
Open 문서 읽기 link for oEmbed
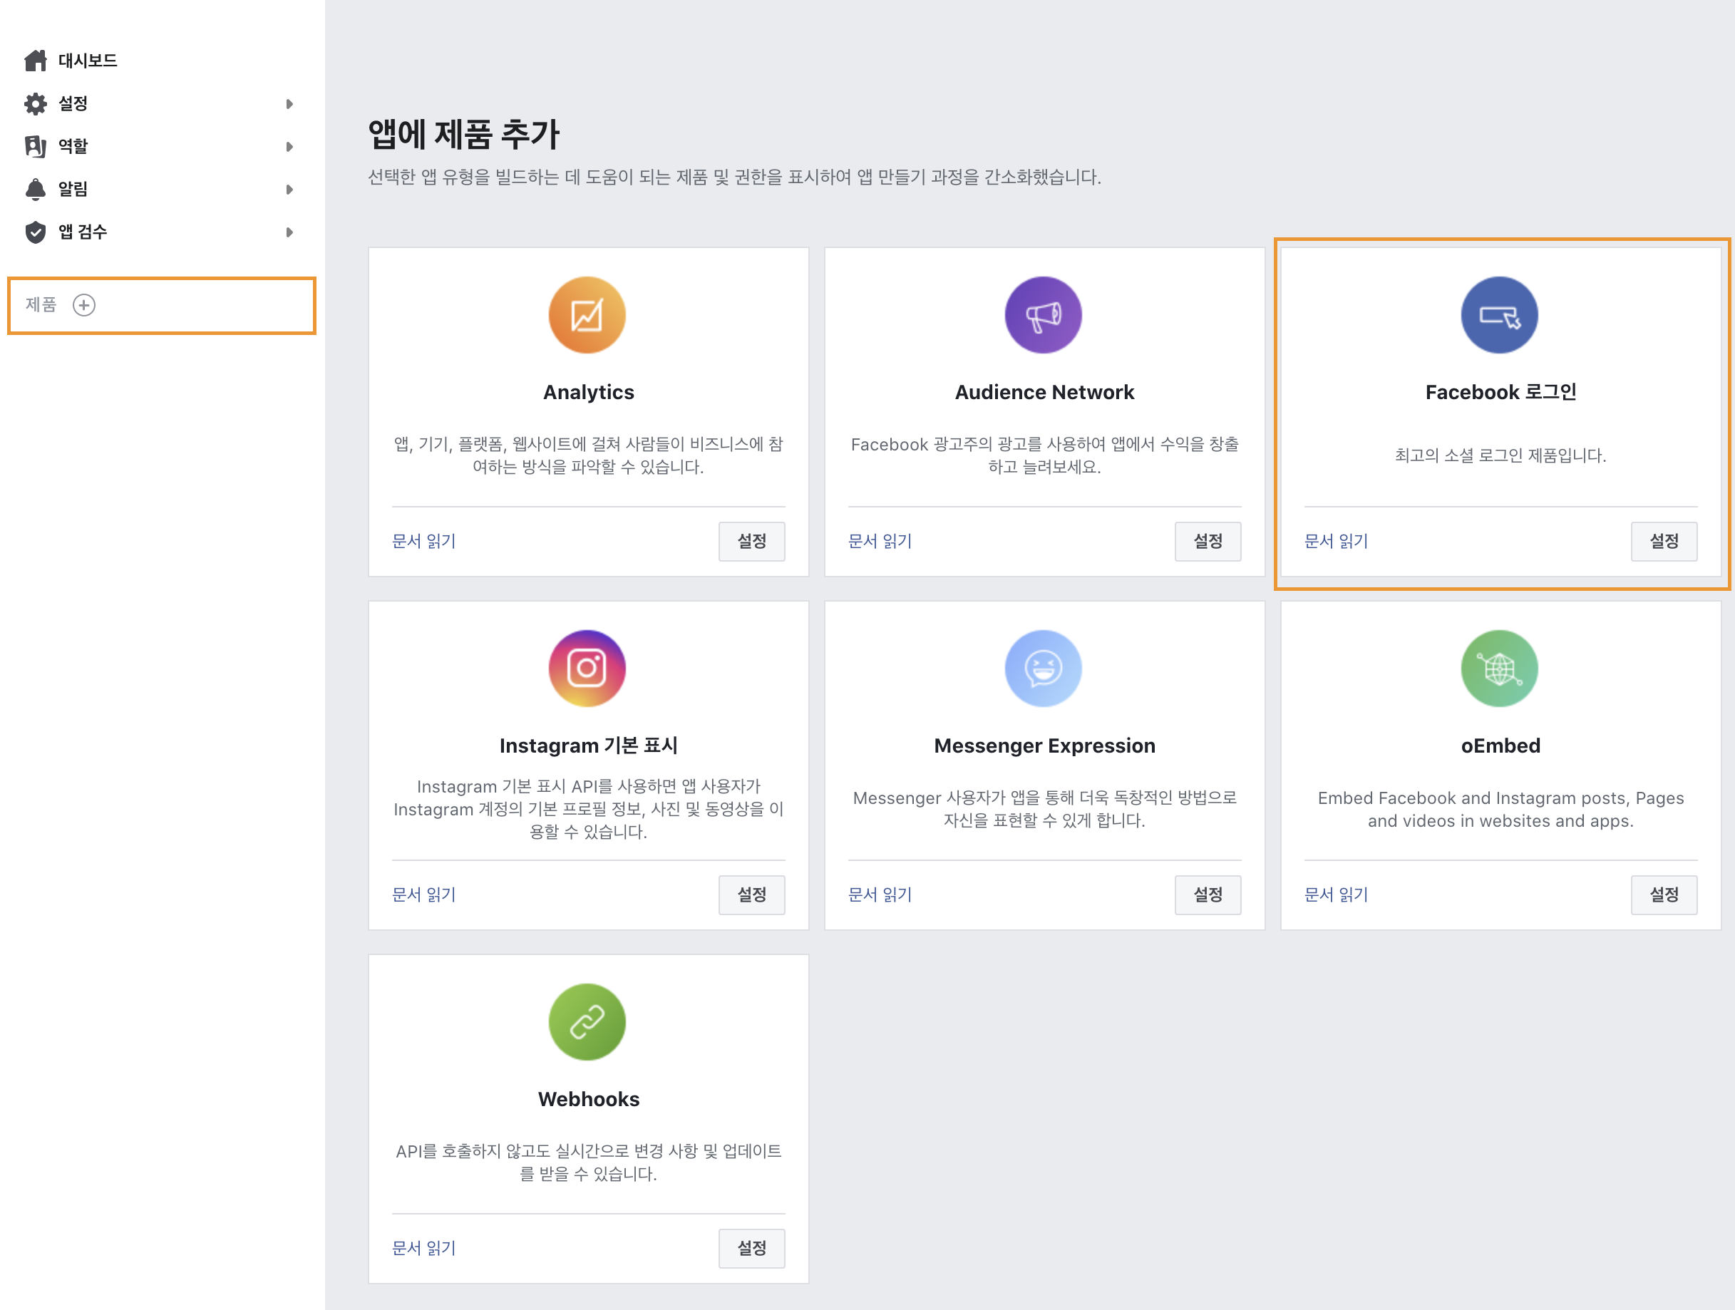(x=1336, y=895)
